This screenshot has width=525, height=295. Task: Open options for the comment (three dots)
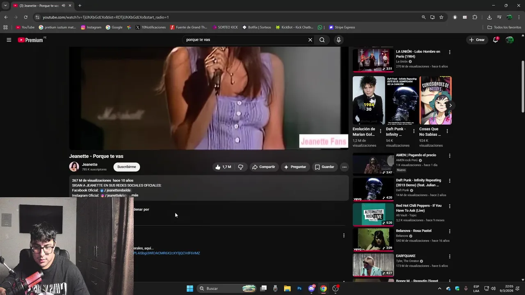(x=344, y=236)
